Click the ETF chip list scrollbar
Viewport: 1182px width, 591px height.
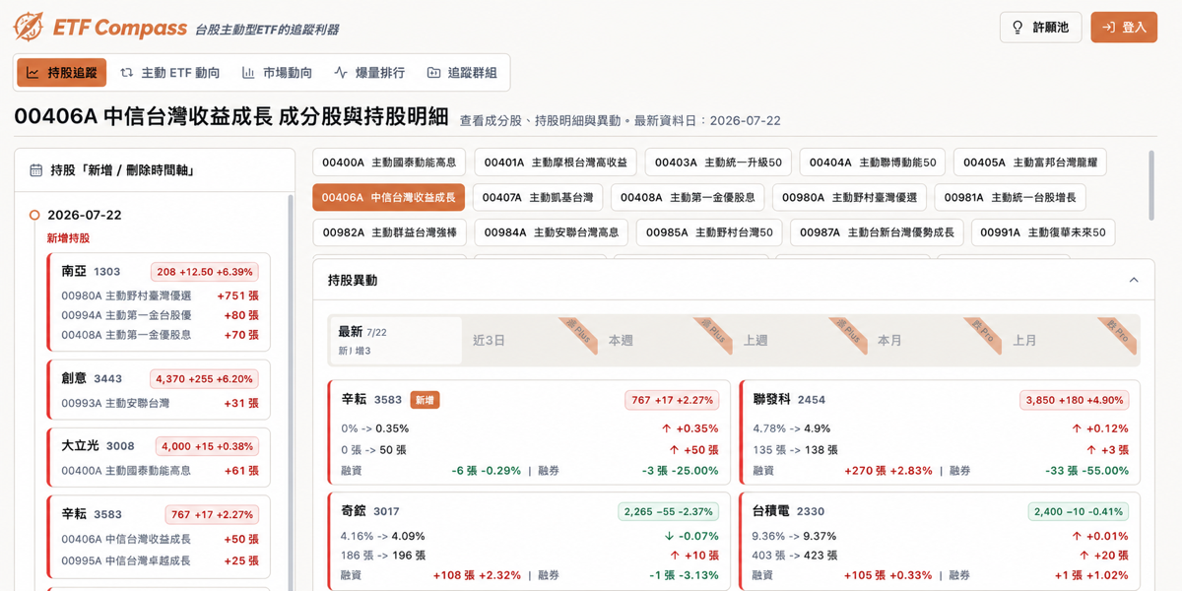click(x=1151, y=185)
